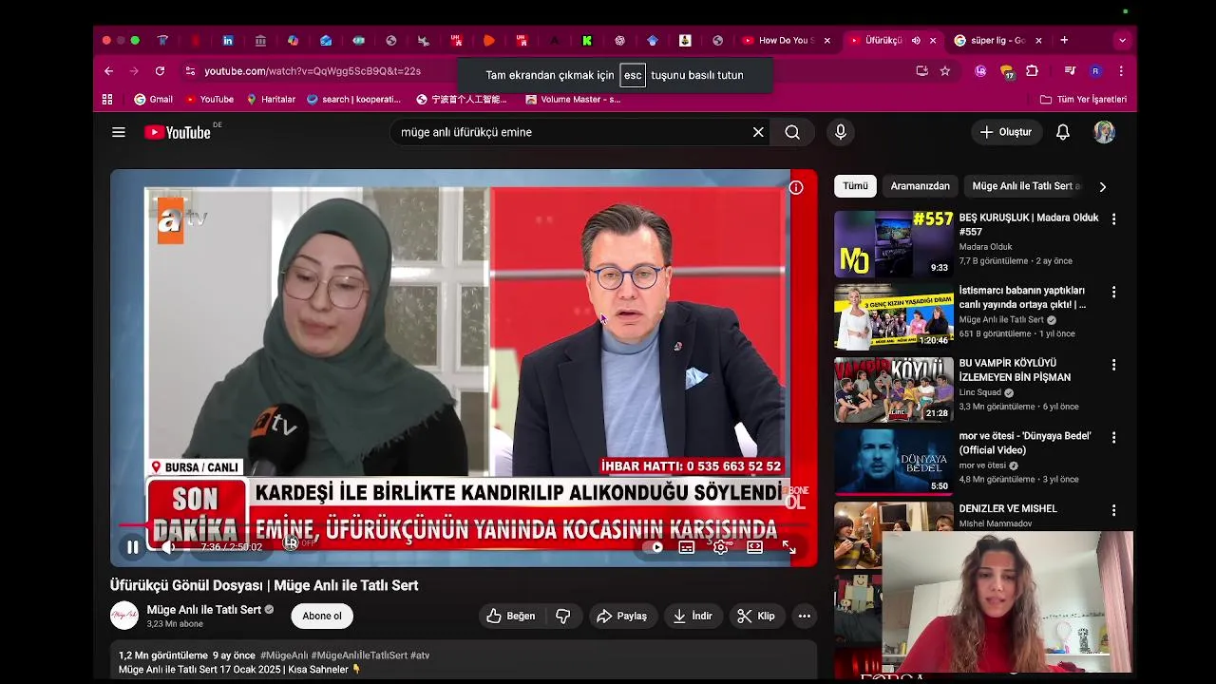
Task: Download the video with İndir
Action: tap(693, 616)
